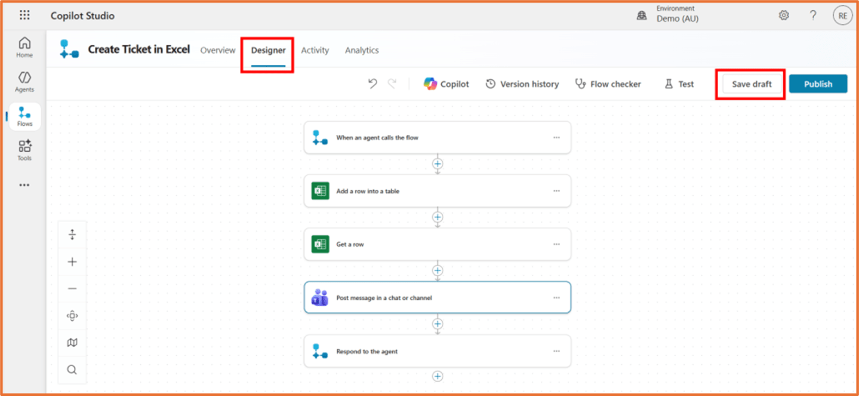Image resolution: width=859 pixels, height=396 pixels.
Task: Zoom in with the plus canvas control
Action: 72,262
